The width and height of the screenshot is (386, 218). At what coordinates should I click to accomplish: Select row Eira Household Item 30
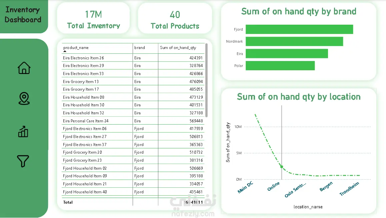(x=133, y=105)
